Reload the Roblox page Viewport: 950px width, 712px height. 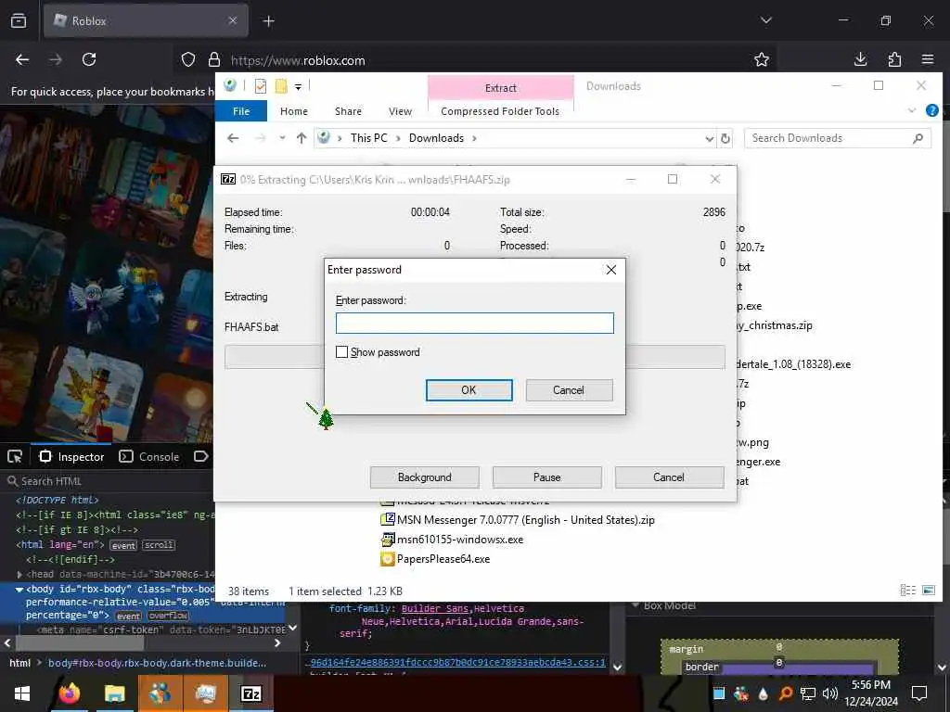[x=89, y=59]
